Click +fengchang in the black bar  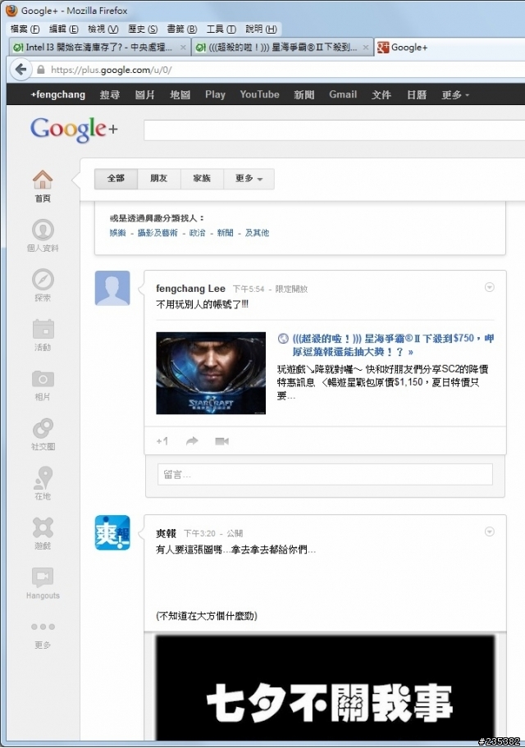(x=57, y=95)
